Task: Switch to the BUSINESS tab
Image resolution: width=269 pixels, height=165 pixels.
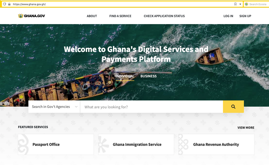Action: [x=148, y=76]
